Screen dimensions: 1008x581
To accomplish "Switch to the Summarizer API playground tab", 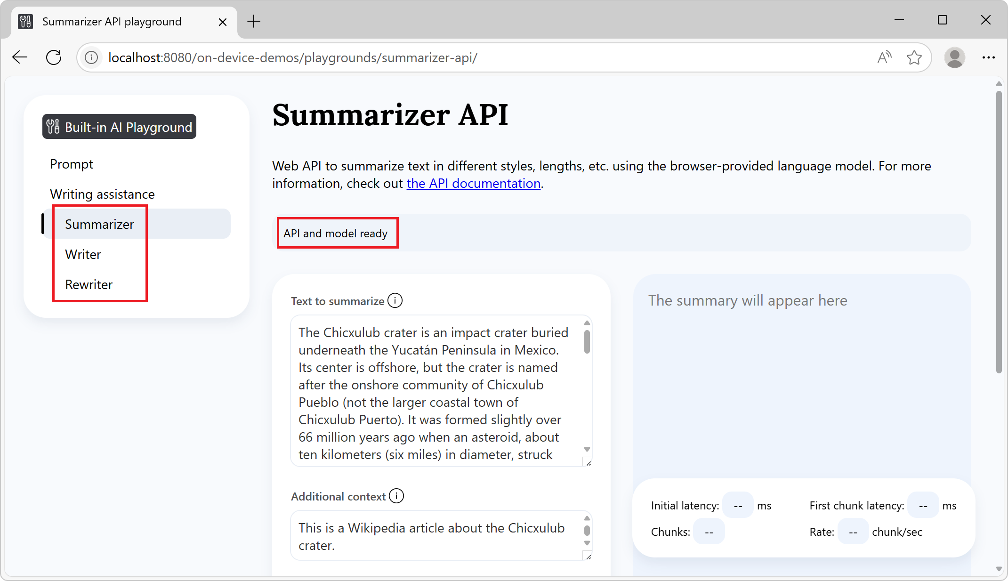I will [x=112, y=21].
